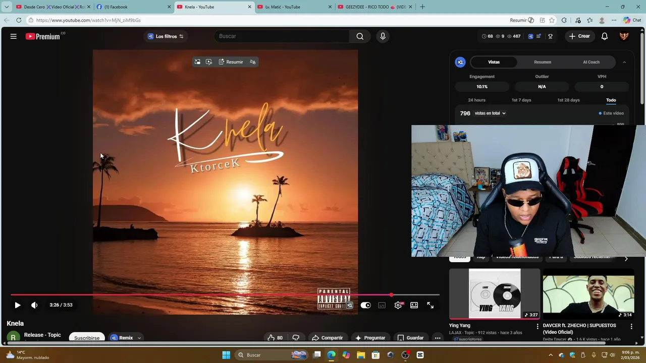Screen dimensions: 646x363
Task: Click the browser address bar URL
Action: click(x=88, y=20)
